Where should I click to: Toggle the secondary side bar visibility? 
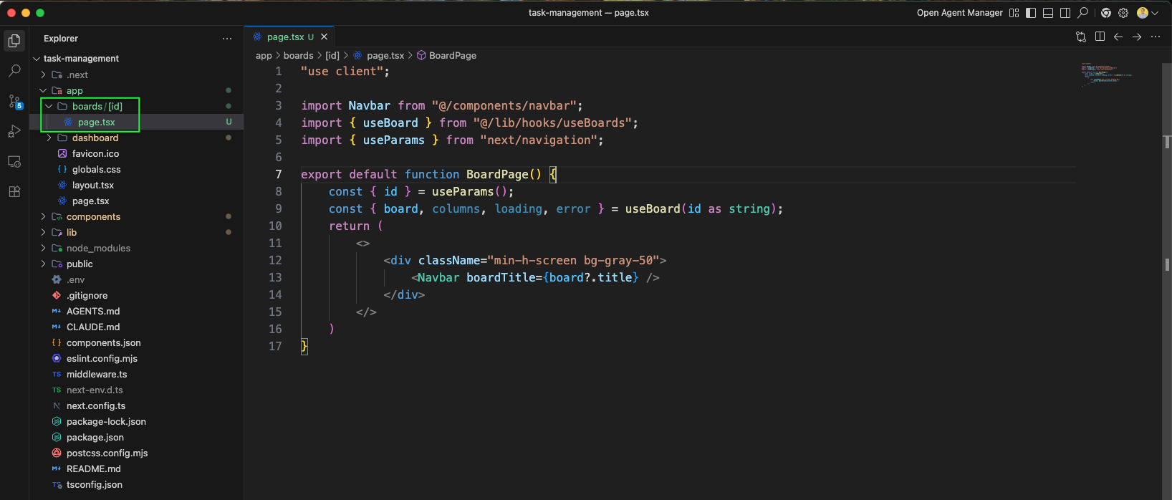coord(1065,13)
